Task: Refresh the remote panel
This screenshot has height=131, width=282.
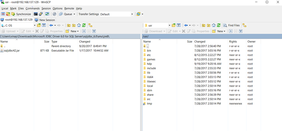Action: point(219,25)
